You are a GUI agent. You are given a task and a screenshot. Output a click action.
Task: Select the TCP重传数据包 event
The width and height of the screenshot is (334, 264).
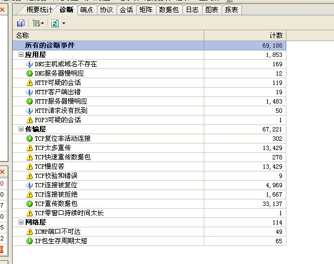coord(56,204)
